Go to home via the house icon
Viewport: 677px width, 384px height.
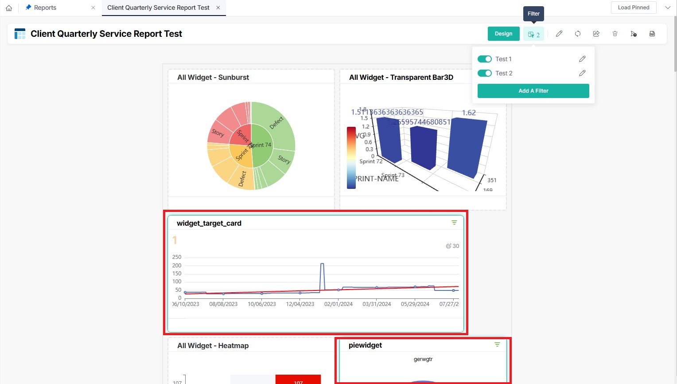point(9,8)
